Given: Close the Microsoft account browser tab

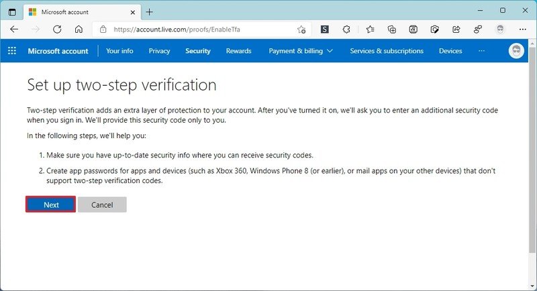Looking at the screenshot, I should point(133,12).
